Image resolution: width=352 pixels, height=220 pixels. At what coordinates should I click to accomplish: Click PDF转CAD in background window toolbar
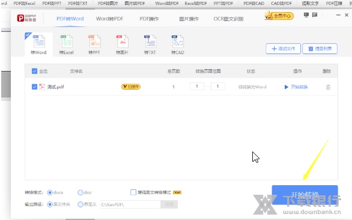(x=253, y=4)
